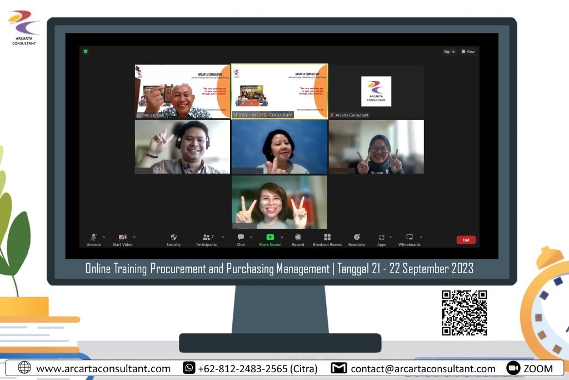The height and width of the screenshot is (380, 569).
Task: Start Video using the camera icon
Action: [122, 238]
